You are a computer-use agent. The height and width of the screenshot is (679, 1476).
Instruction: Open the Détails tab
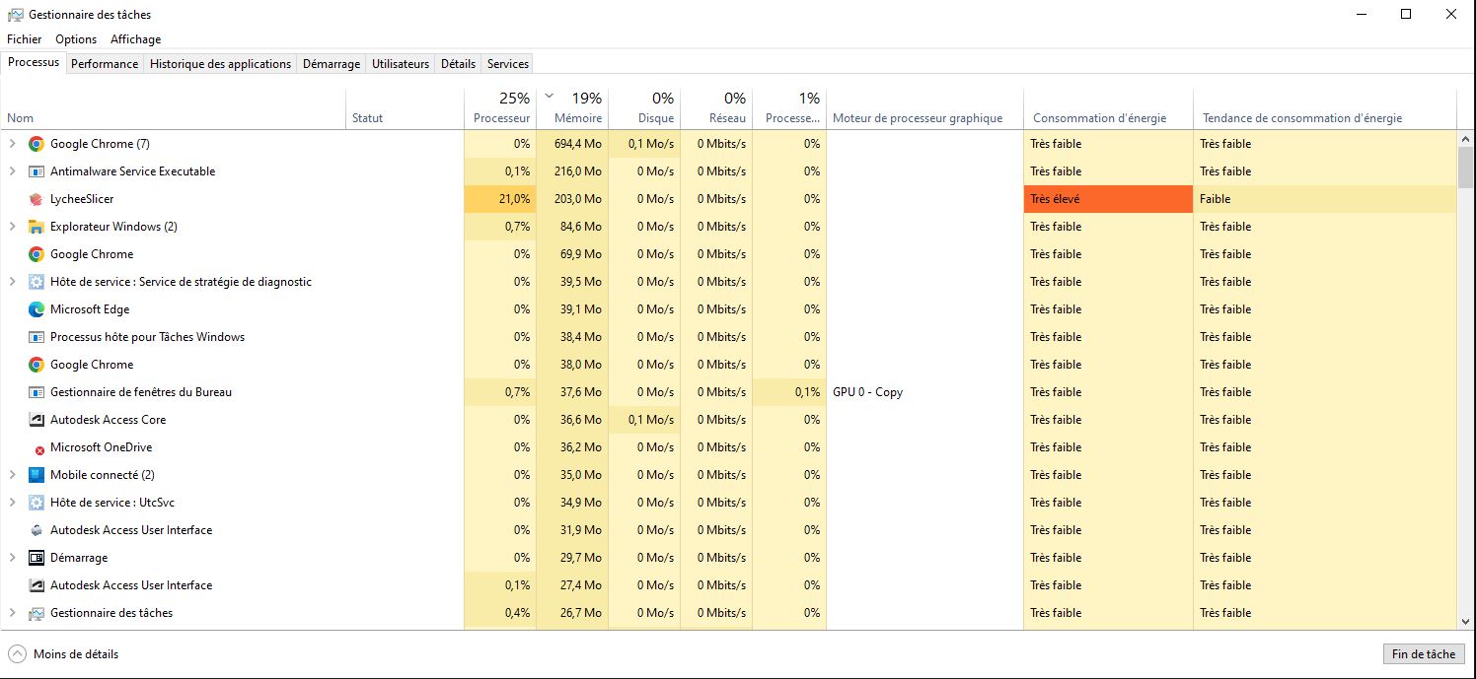tap(458, 64)
